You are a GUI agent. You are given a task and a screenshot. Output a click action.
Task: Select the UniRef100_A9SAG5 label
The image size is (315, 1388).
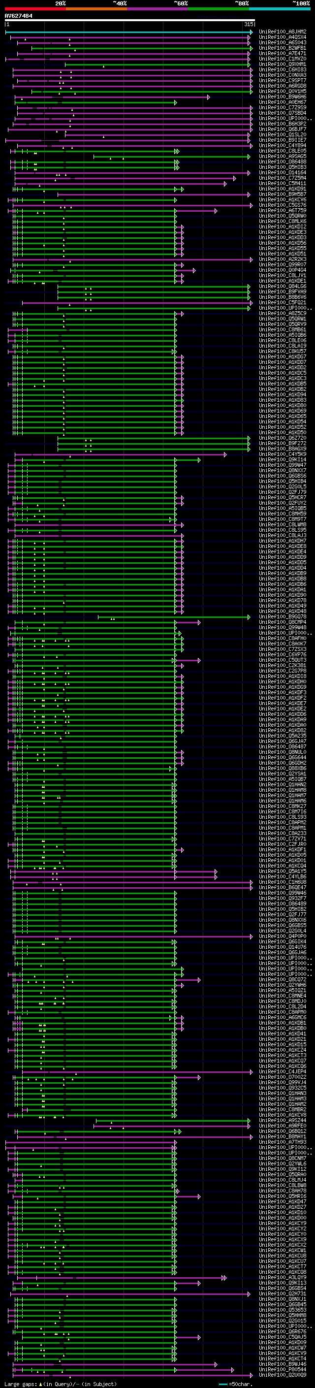coord(283,156)
